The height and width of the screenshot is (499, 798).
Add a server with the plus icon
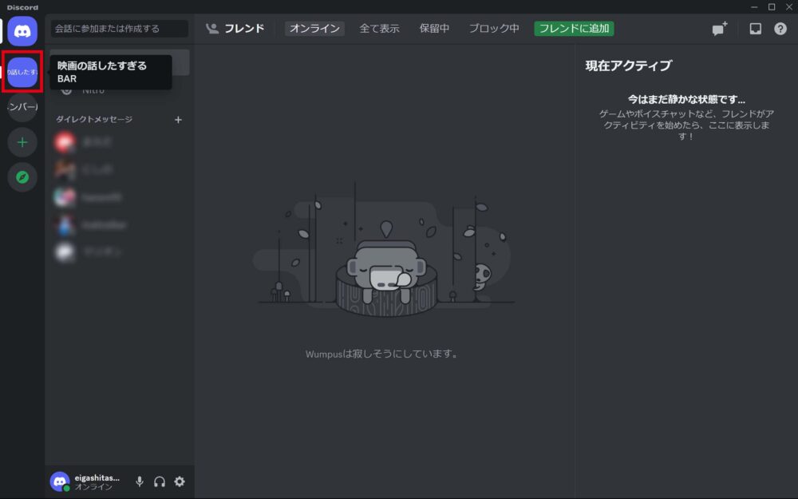(x=22, y=142)
